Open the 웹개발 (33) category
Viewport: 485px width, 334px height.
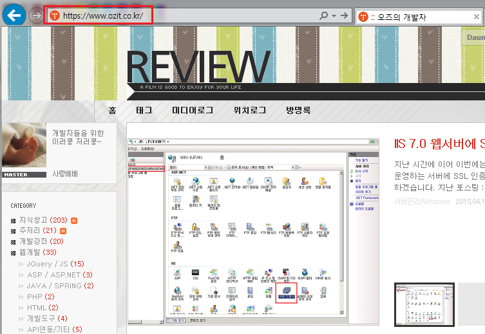point(38,252)
